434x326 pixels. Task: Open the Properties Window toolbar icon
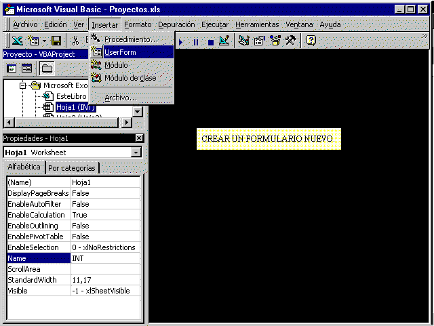(259, 41)
